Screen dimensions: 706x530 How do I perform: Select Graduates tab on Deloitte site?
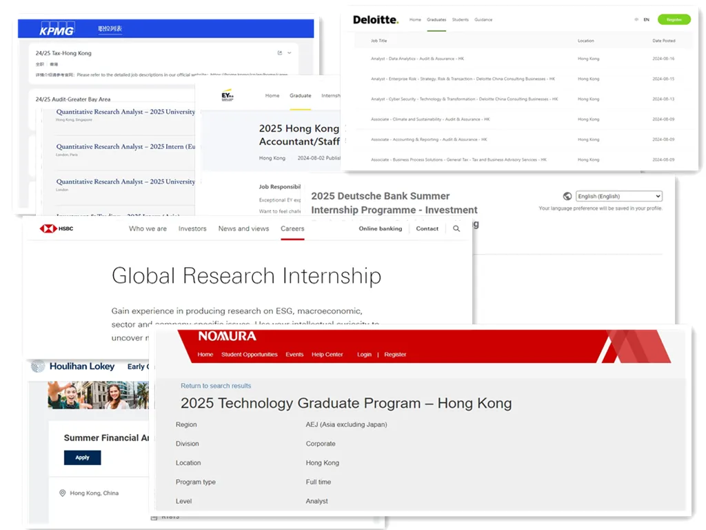(x=436, y=20)
